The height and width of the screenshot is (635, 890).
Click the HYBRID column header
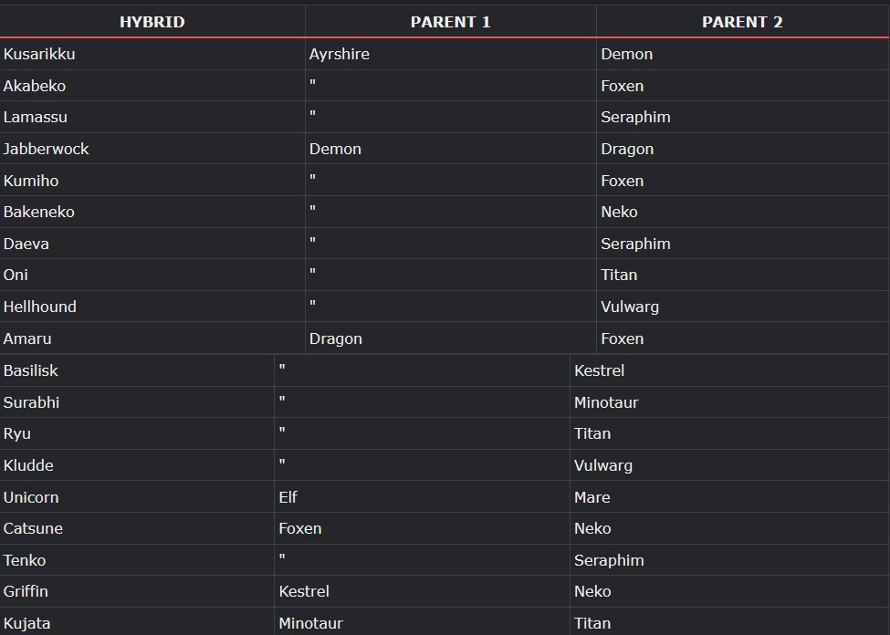click(152, 22)
